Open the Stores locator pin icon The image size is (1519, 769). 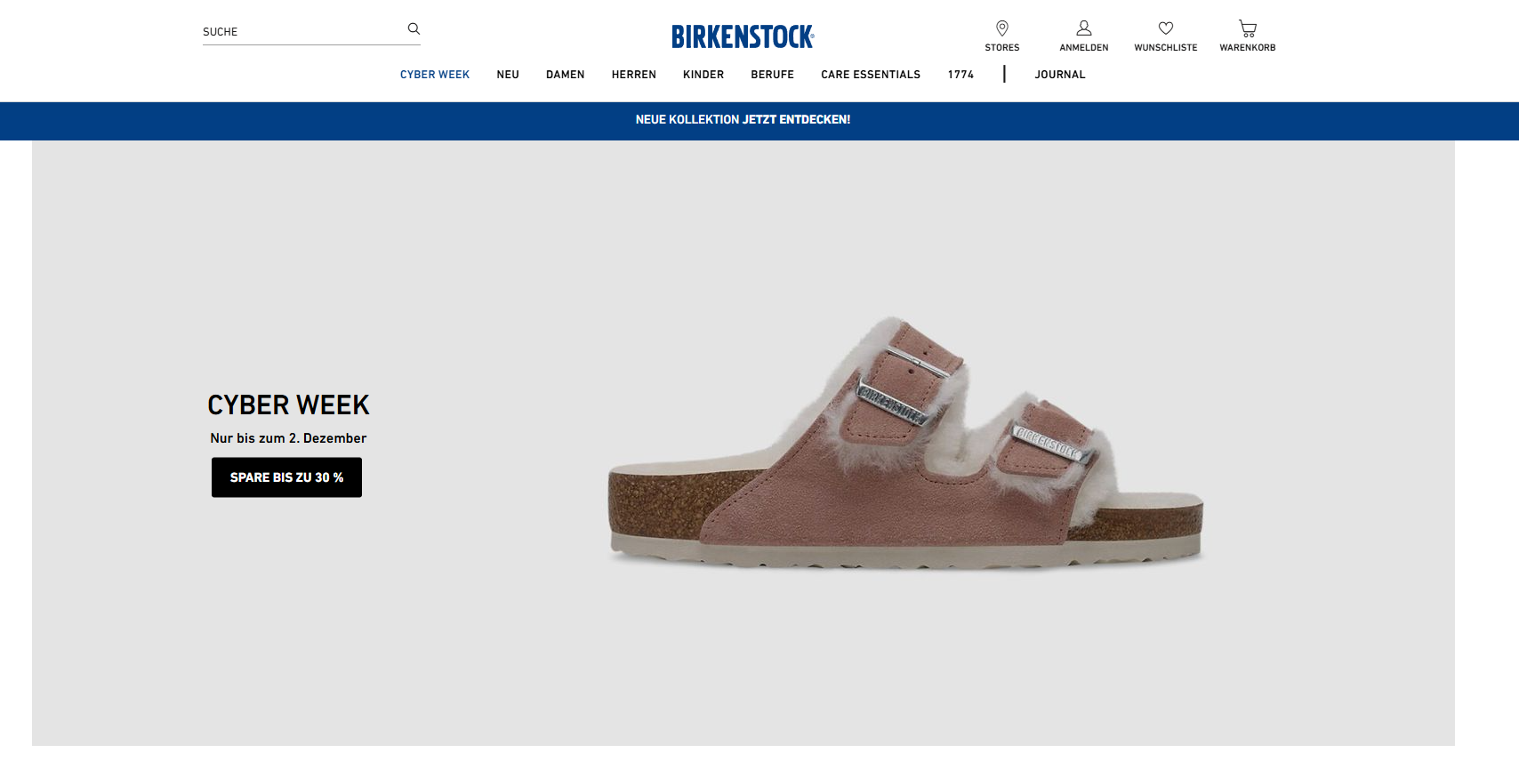(x=1001, y=28)
